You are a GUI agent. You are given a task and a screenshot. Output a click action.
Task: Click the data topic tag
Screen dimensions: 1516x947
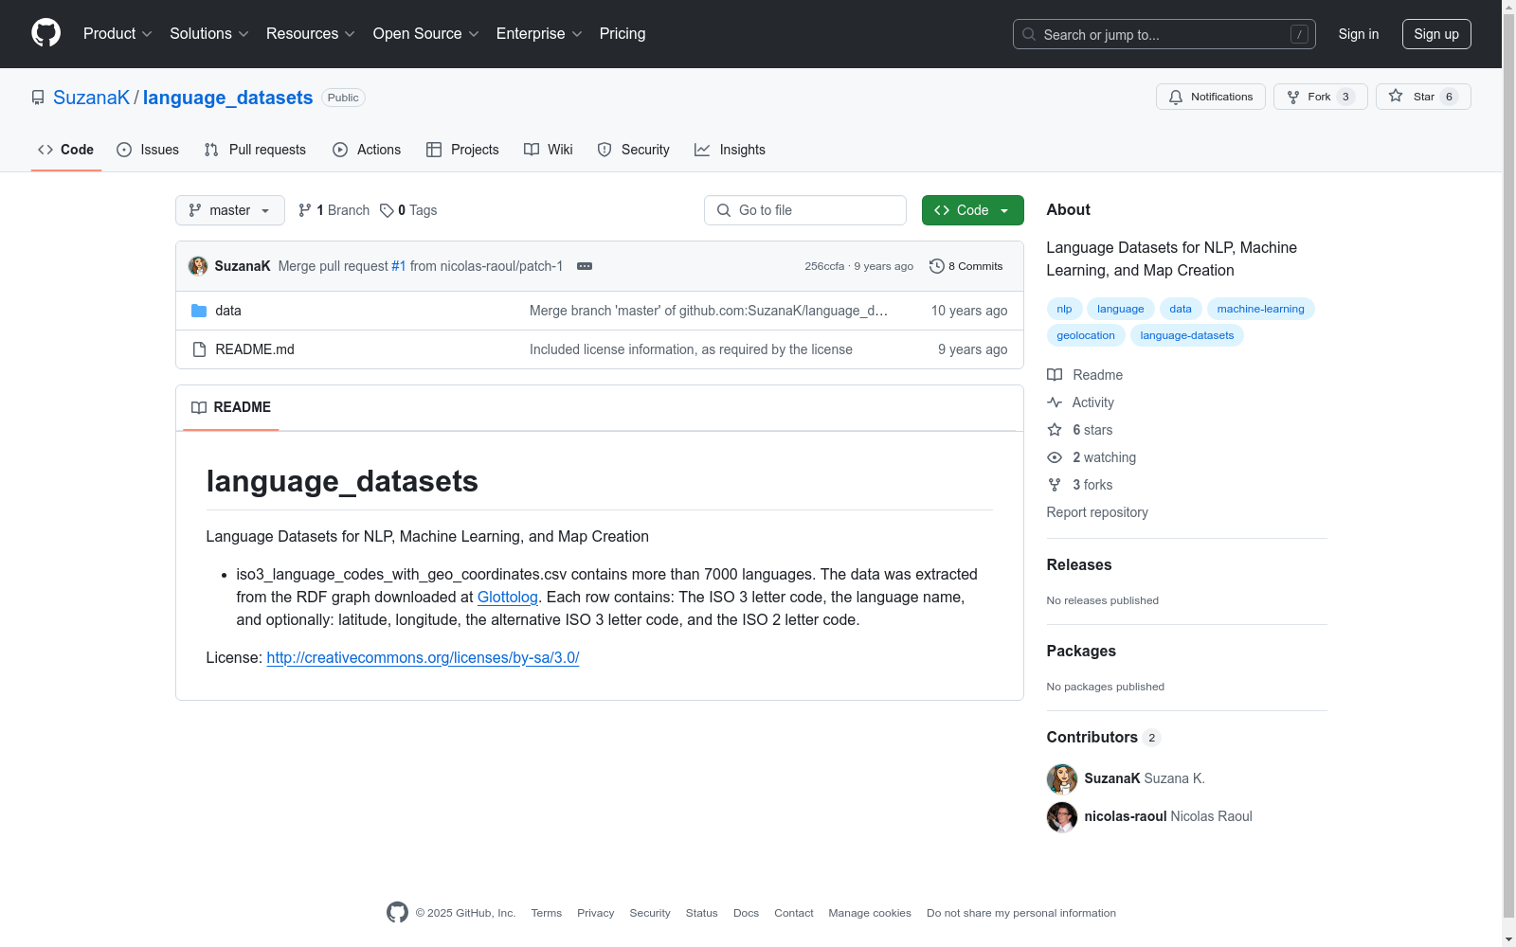[x=1181, y=309]
